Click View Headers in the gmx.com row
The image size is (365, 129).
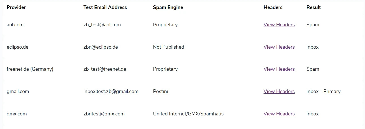pyautogui.click(x=279, y=114)
